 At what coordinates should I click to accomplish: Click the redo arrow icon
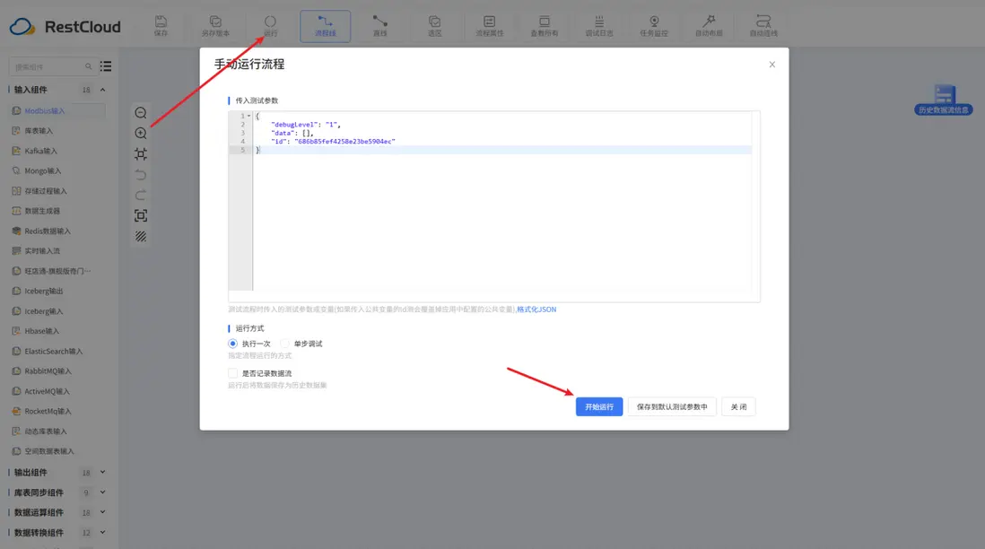141,196
